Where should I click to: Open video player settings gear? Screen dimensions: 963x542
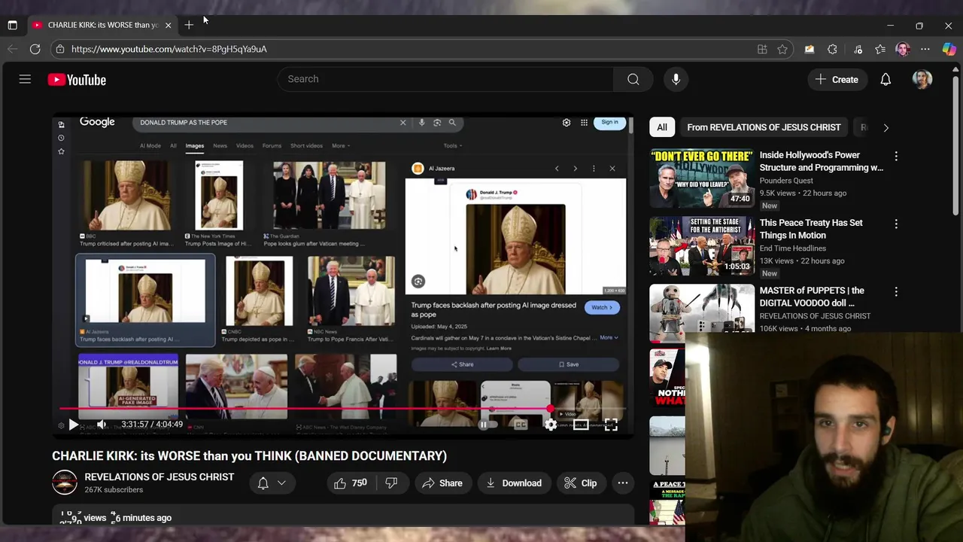[551, 425]
